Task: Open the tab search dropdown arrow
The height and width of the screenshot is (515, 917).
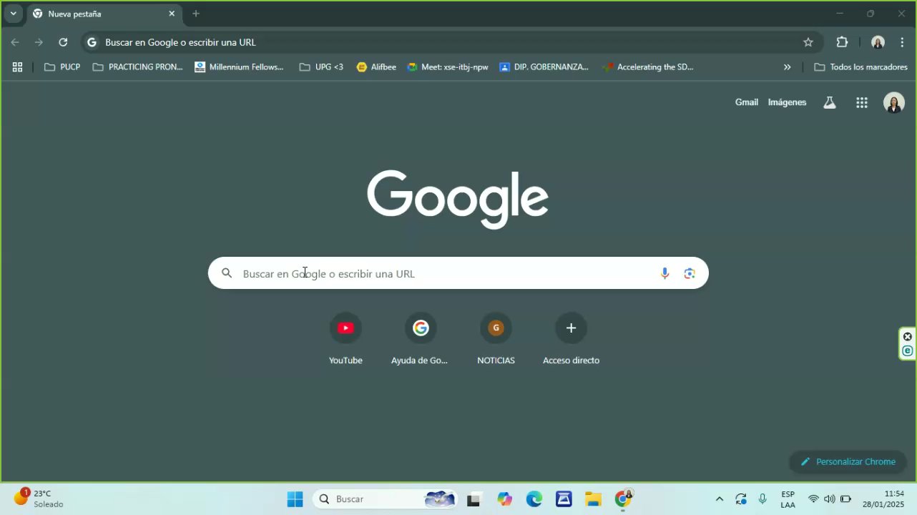Action: pyautogui.click(x=13, y=14)
